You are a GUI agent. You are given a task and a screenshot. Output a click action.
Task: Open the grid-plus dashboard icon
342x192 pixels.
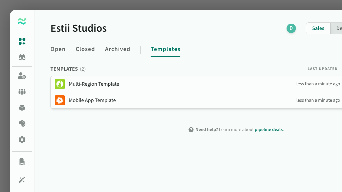coord(22,41)
